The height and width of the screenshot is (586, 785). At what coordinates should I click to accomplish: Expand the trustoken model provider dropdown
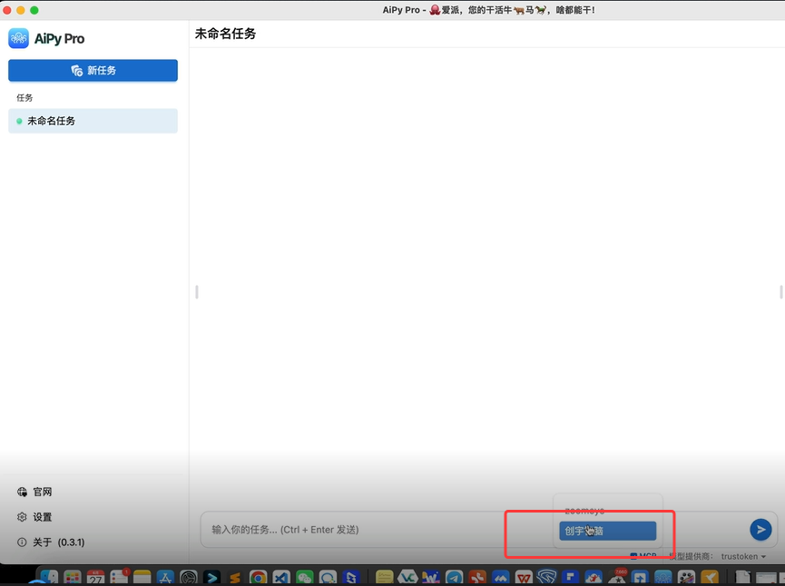click(743, 556)
